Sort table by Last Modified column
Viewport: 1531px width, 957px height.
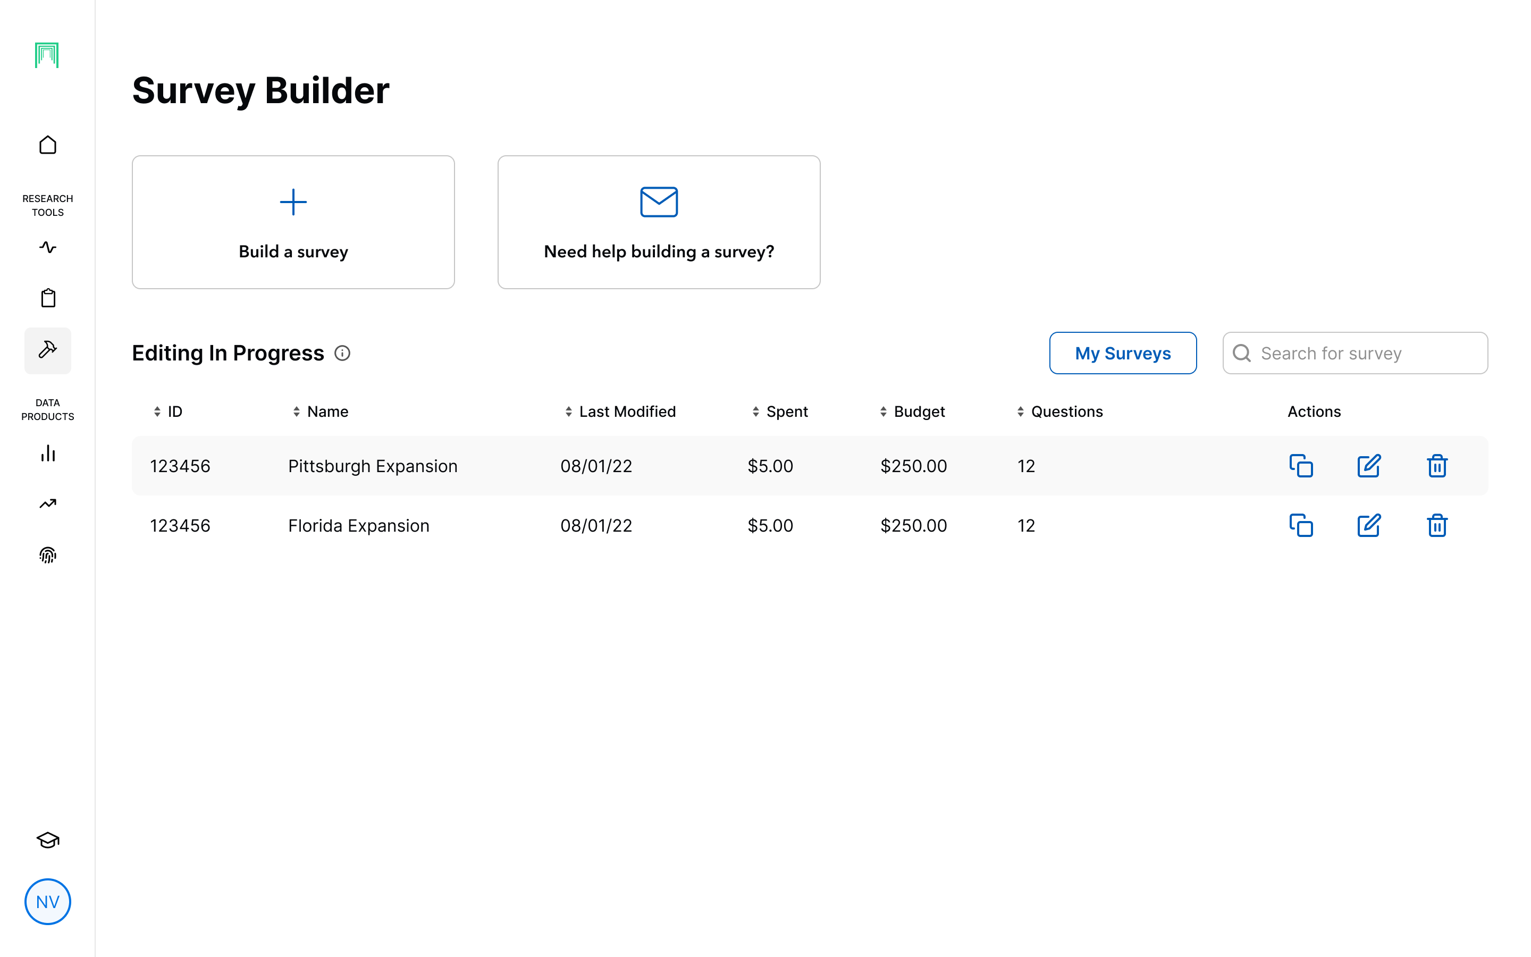pyautogui.click(x=620, y=412)
